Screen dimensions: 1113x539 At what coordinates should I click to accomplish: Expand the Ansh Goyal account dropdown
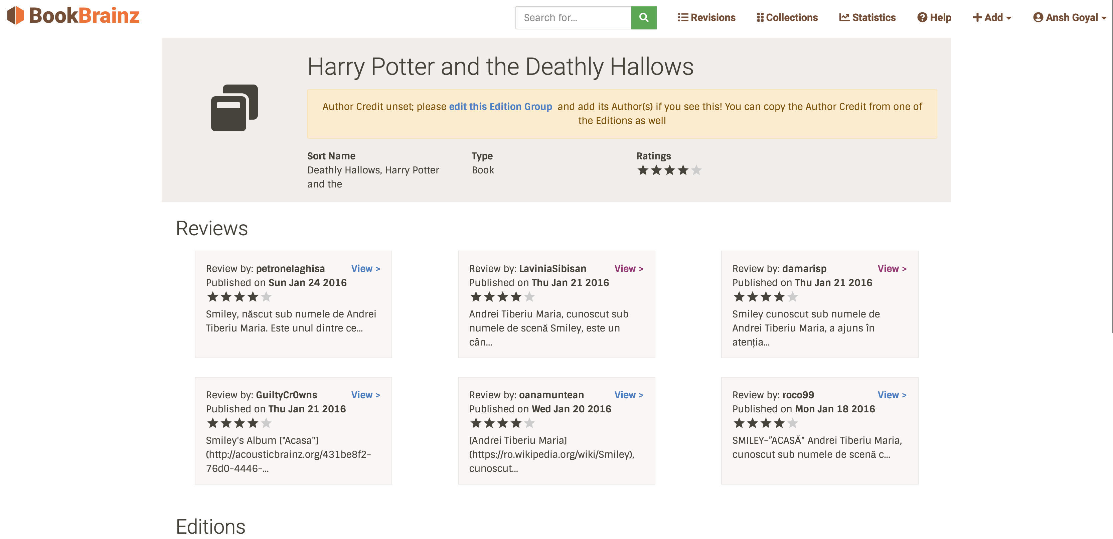1069,18
